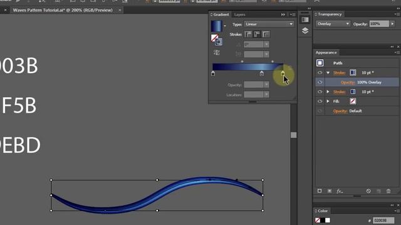Viewport: 401px width, 225px height.
Task: Click the Fill none swatch in Appearance
Action: [353, 101]
